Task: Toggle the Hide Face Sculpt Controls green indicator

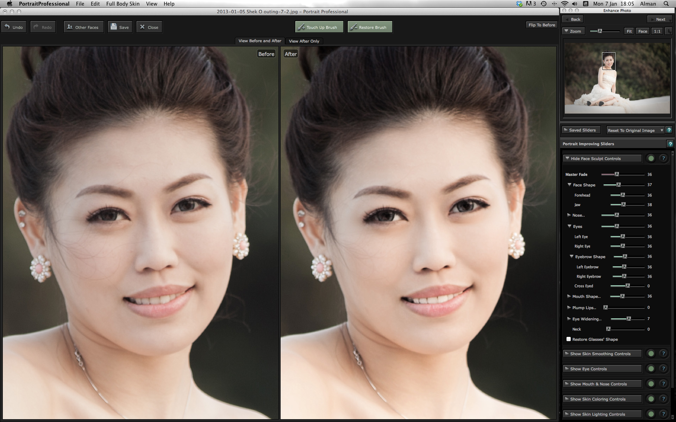Action: pyautogui.click(x=652, y=159)
